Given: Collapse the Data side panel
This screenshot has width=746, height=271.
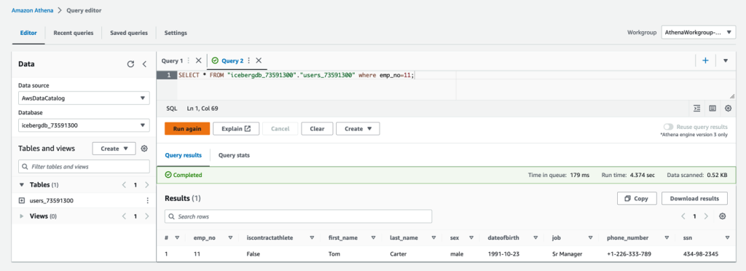Looking at the screenshot, I should click(145, 64).
